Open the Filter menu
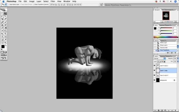The image size is (179, 112). [53, 1]
